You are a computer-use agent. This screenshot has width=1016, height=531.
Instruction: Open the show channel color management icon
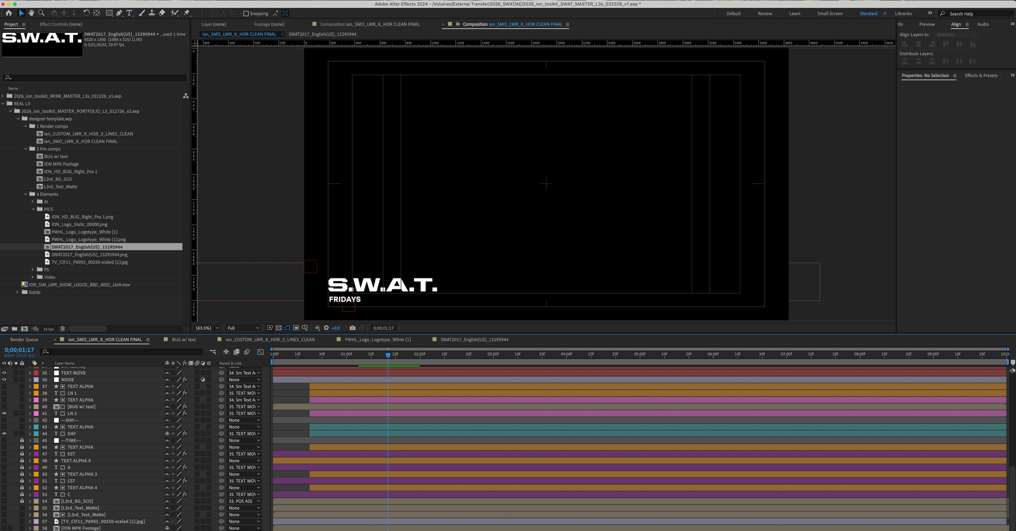[317, 328]
